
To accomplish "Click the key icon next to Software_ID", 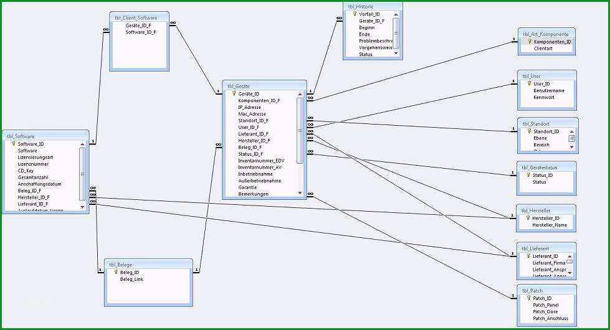I will click(13, 144).
